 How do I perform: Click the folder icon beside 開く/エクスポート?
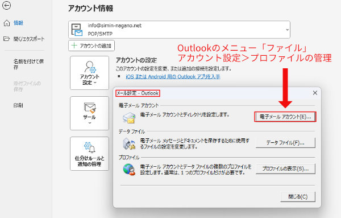pyautogui.click(x=6, y=39)
